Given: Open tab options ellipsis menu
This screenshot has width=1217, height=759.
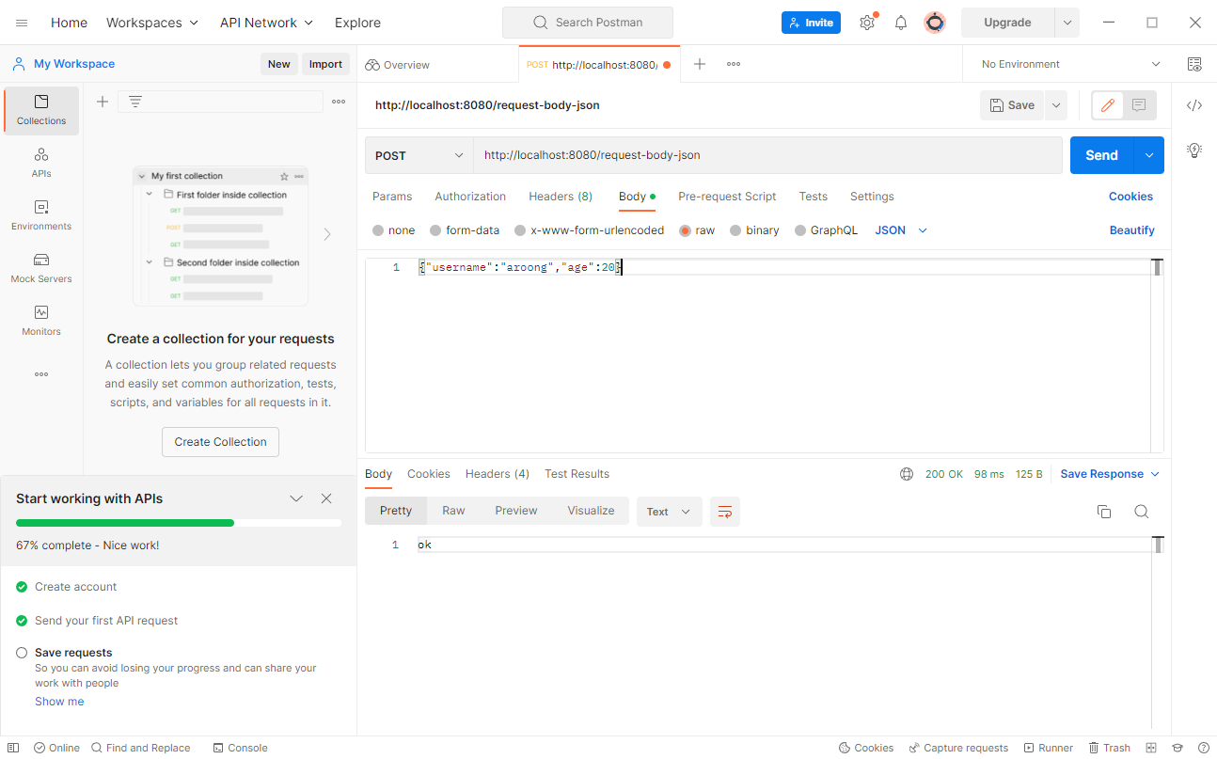Looking at the screenshot, I should (734, 64).
